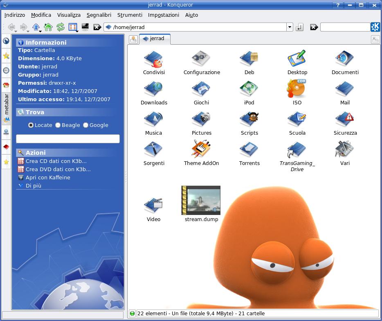The width and height of the screenshot is (382, 321).
Task: Open the Deb folder
Action: [249, 63]
